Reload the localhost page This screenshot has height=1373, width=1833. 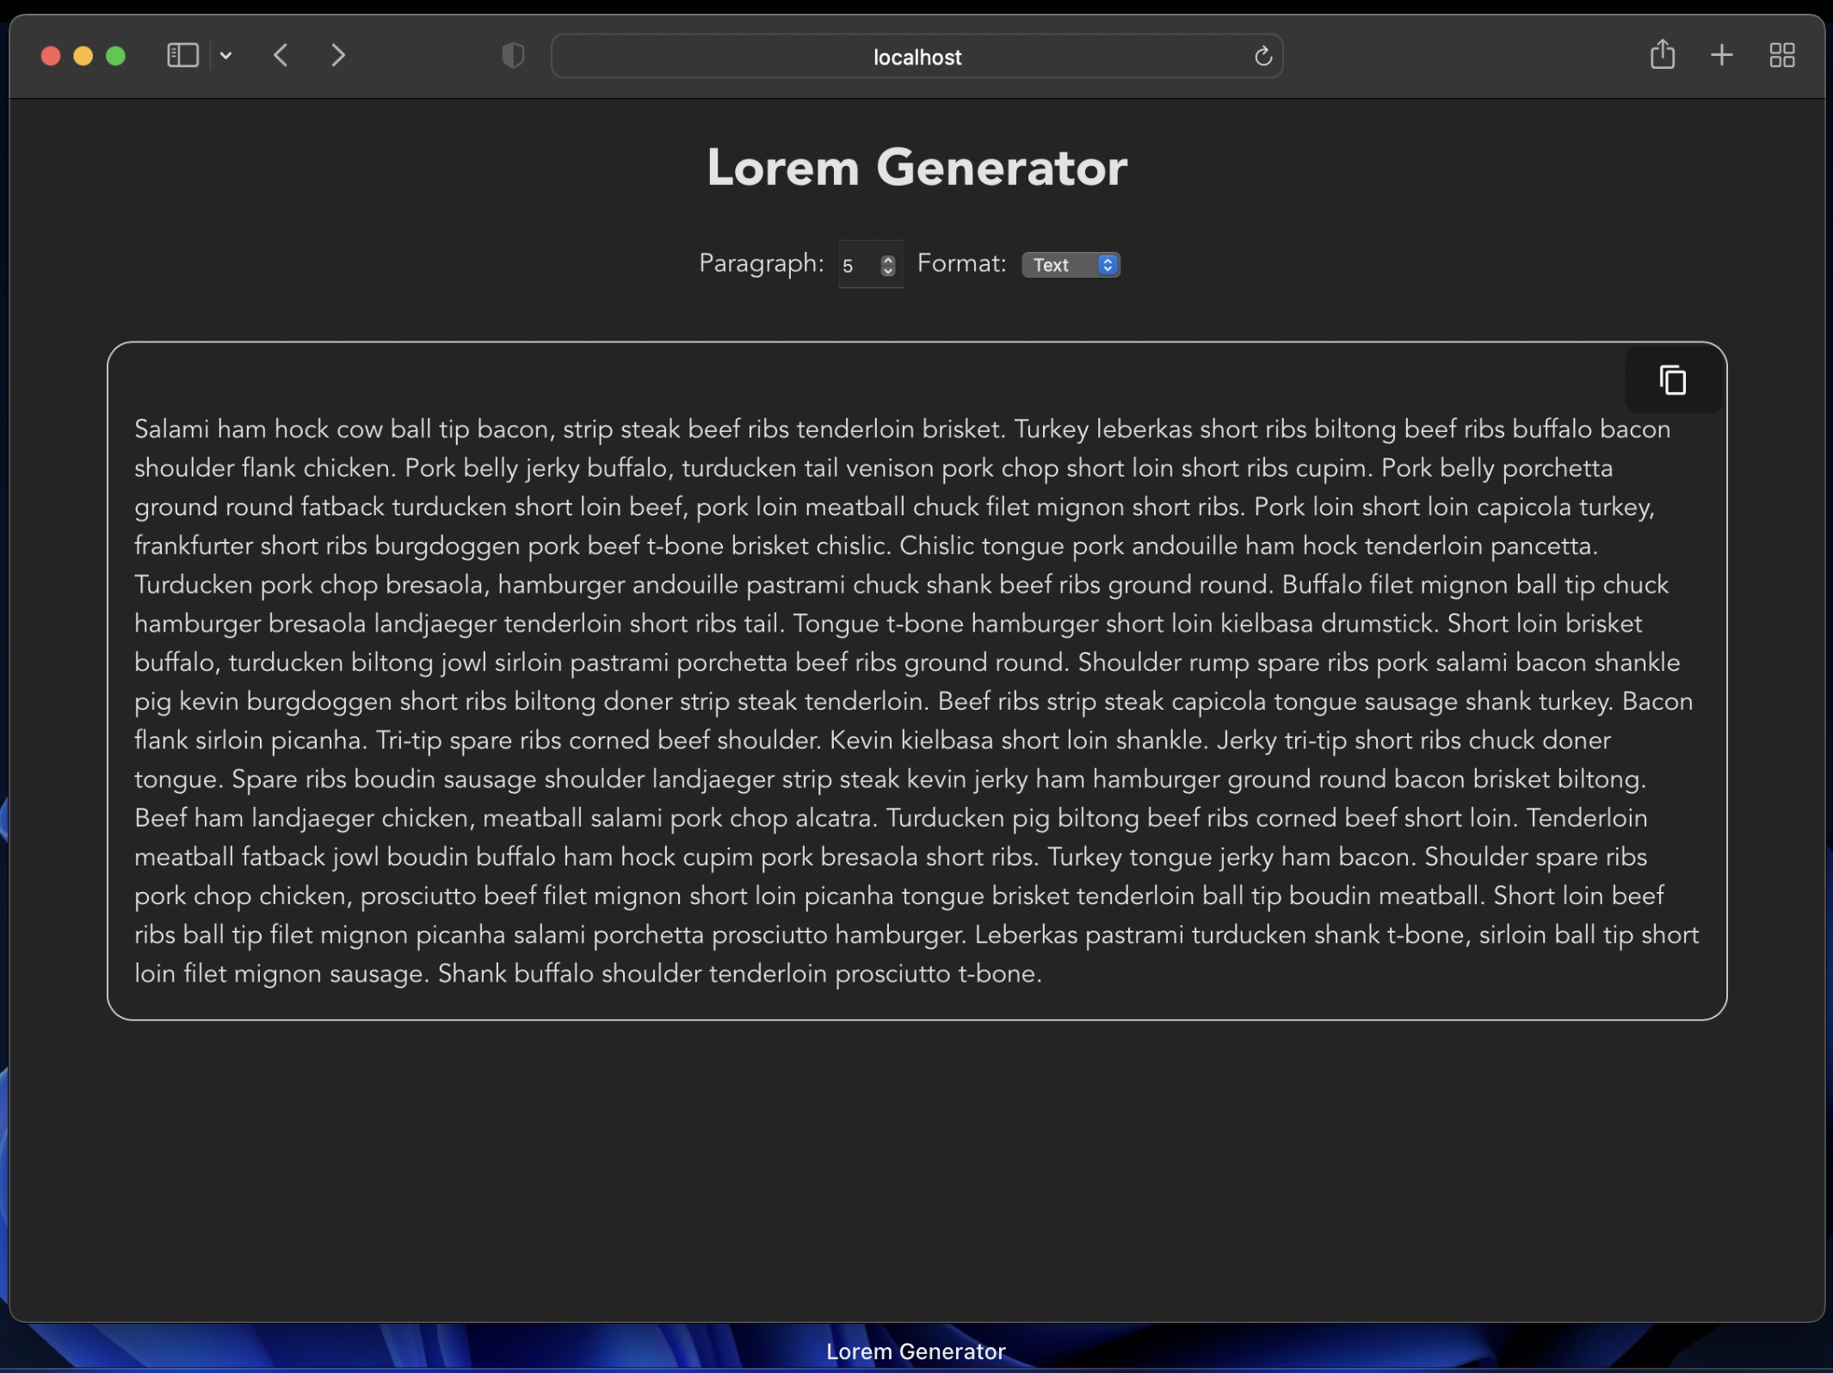(x=1262, y=57)
